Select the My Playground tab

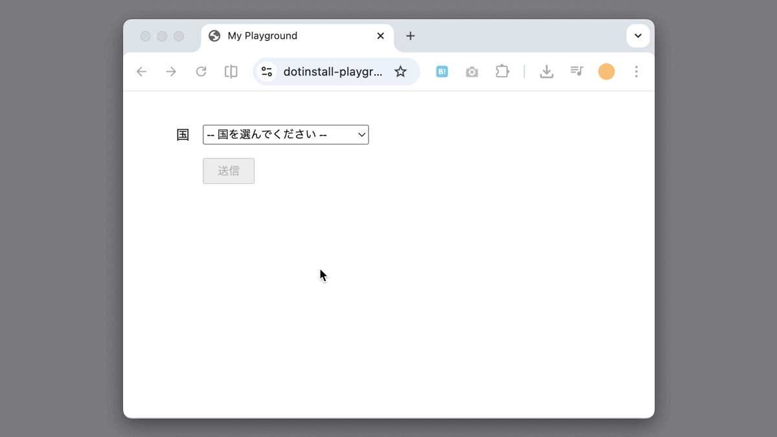278,36
